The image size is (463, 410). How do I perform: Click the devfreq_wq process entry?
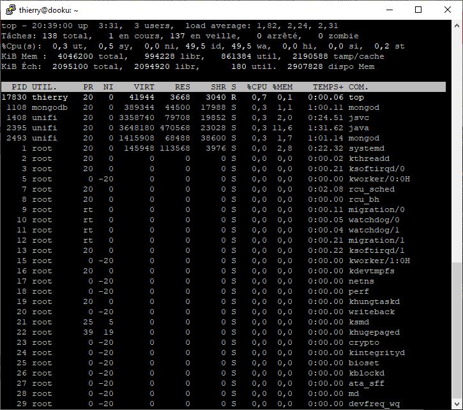click(x=374, y=404)
